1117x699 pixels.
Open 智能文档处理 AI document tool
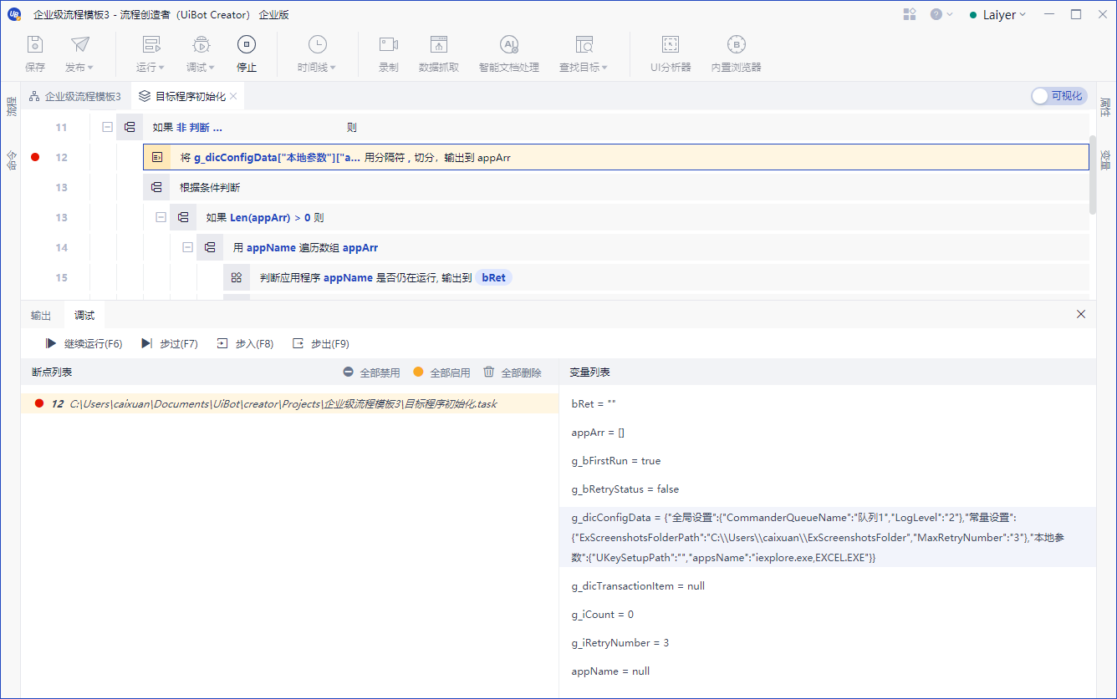point(509,55)
